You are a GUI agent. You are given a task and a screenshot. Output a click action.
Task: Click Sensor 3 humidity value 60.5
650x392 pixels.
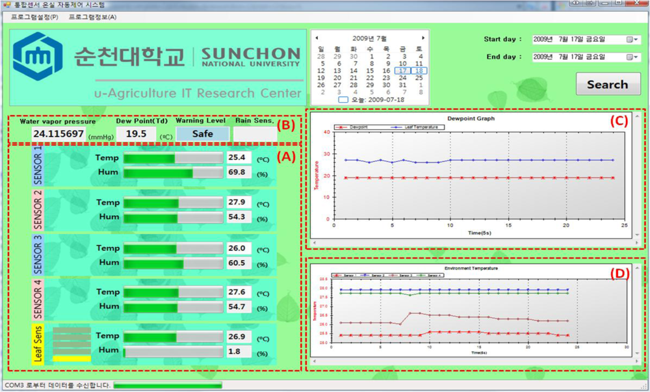point(239,263)
